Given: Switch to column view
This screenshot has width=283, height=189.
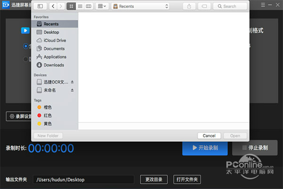Looking at the screenshot, I should point(89,6).
